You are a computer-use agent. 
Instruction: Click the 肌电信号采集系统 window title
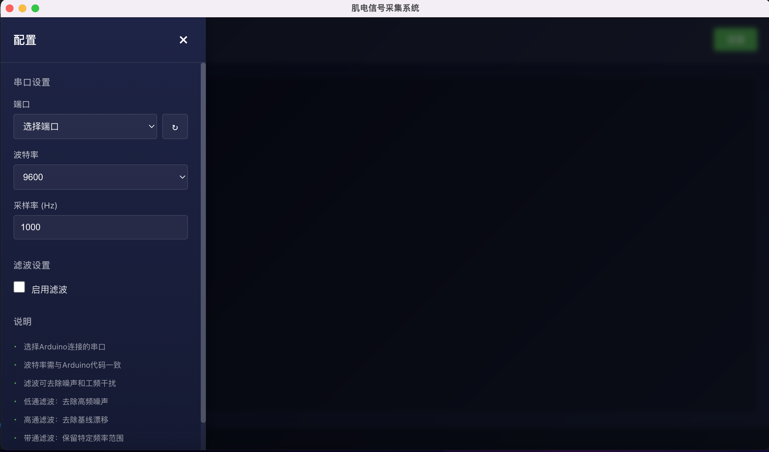385,8
